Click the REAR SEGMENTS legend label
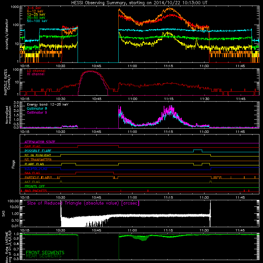The height and width of the screenshot is (263, 263). (x=44, y=256)
